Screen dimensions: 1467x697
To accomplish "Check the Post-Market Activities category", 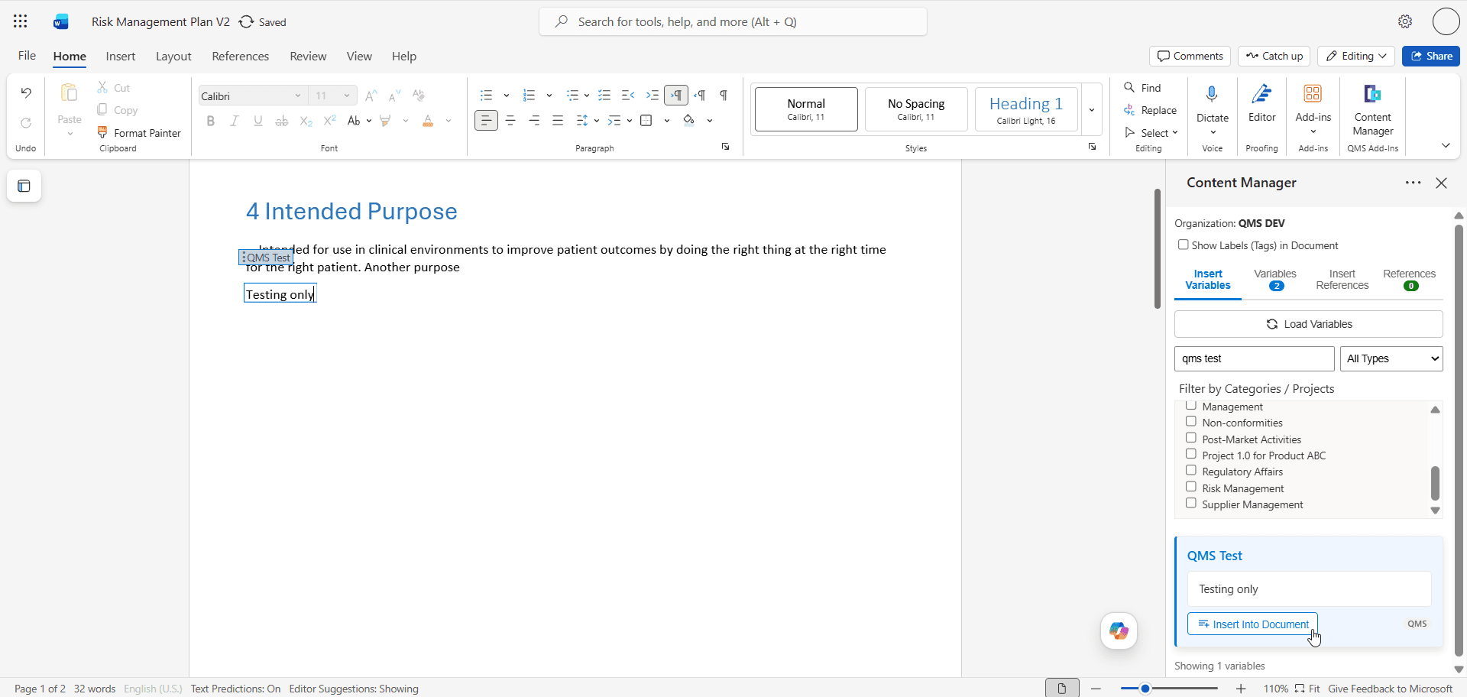I will click(x=1190, y=438).
